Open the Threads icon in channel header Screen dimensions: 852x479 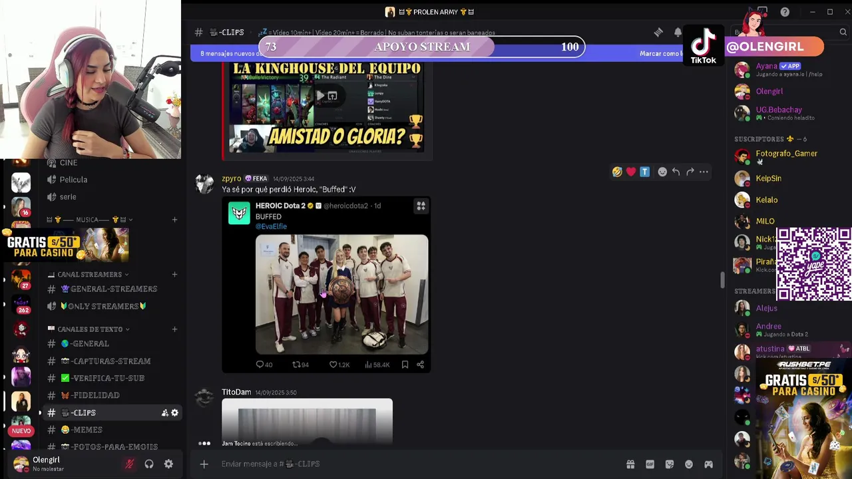pos(658,32)
